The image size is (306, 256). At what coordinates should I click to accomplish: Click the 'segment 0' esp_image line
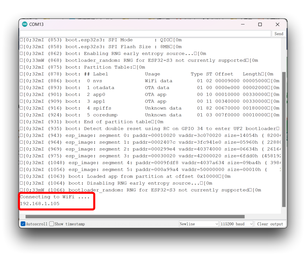[150, 135]
